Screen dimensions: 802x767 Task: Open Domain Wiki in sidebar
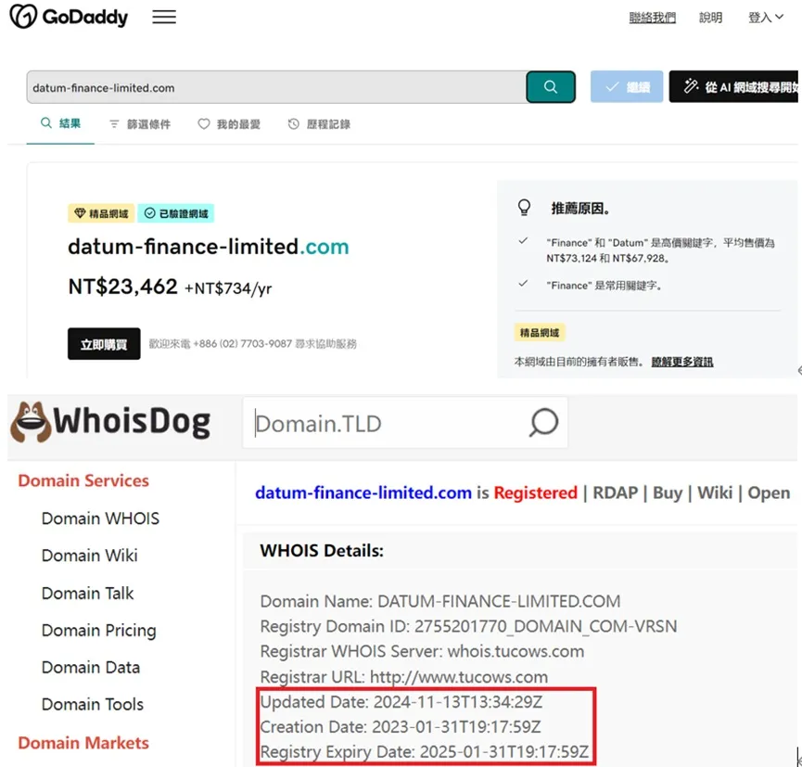90,556
